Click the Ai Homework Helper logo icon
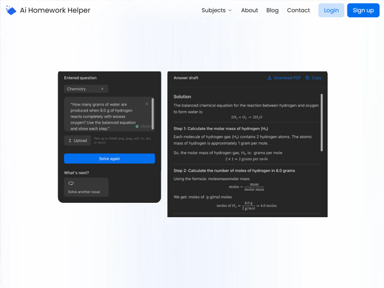Screen dimensions: 384x288 pyautogui.click(x=11, y=10)
